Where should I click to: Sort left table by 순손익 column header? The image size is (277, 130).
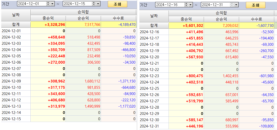(x=83, y=18)
